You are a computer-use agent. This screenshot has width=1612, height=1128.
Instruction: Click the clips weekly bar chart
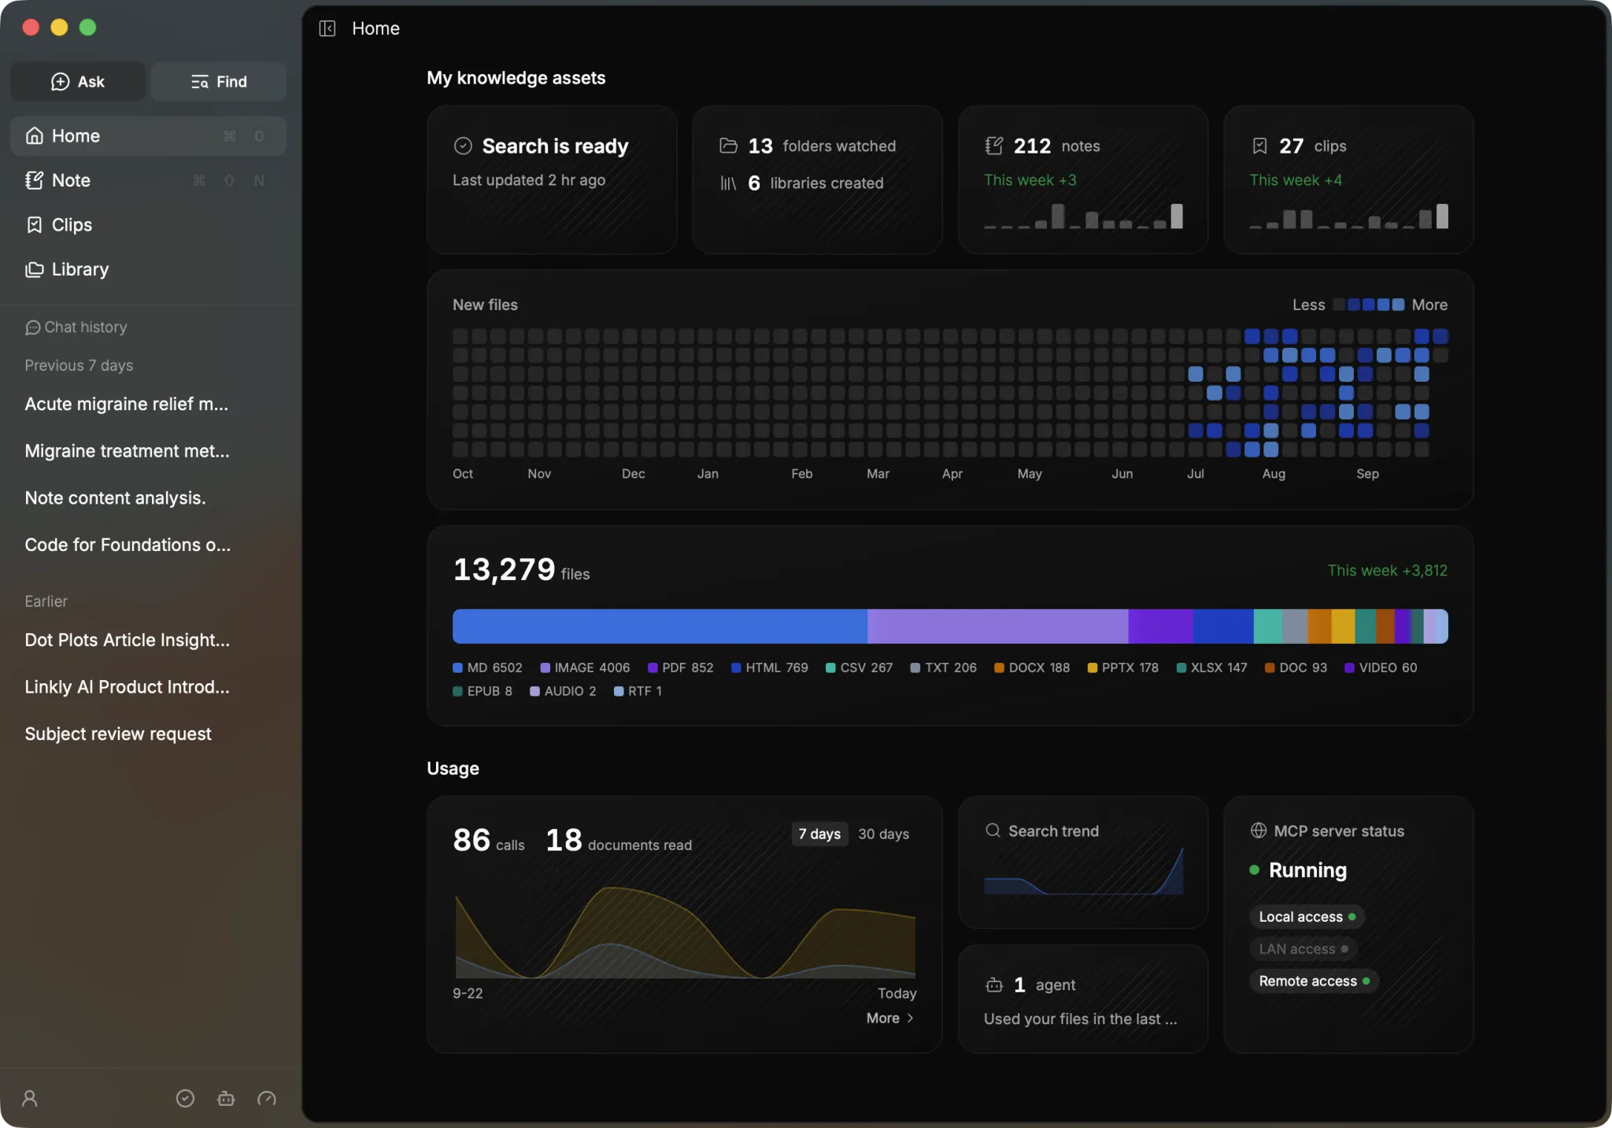click(x=1348, y=216)
